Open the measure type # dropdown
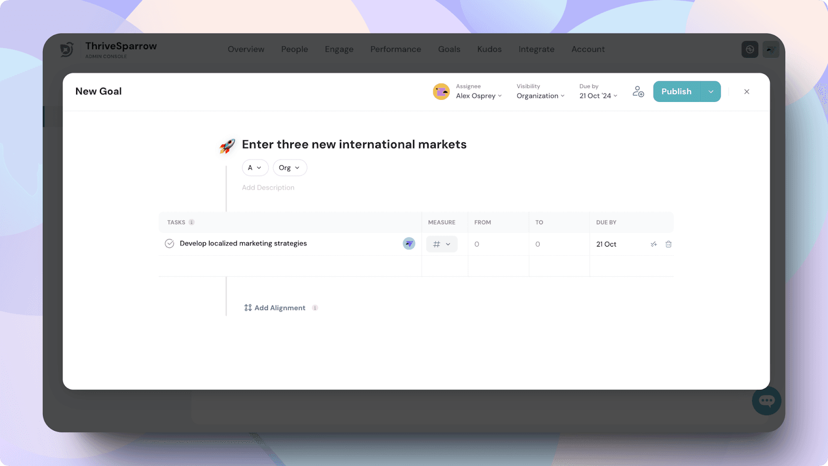The width and height of the screenshot is (828, 466). 441,244
